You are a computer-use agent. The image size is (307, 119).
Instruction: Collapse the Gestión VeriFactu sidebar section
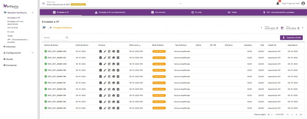click(32, 13)
